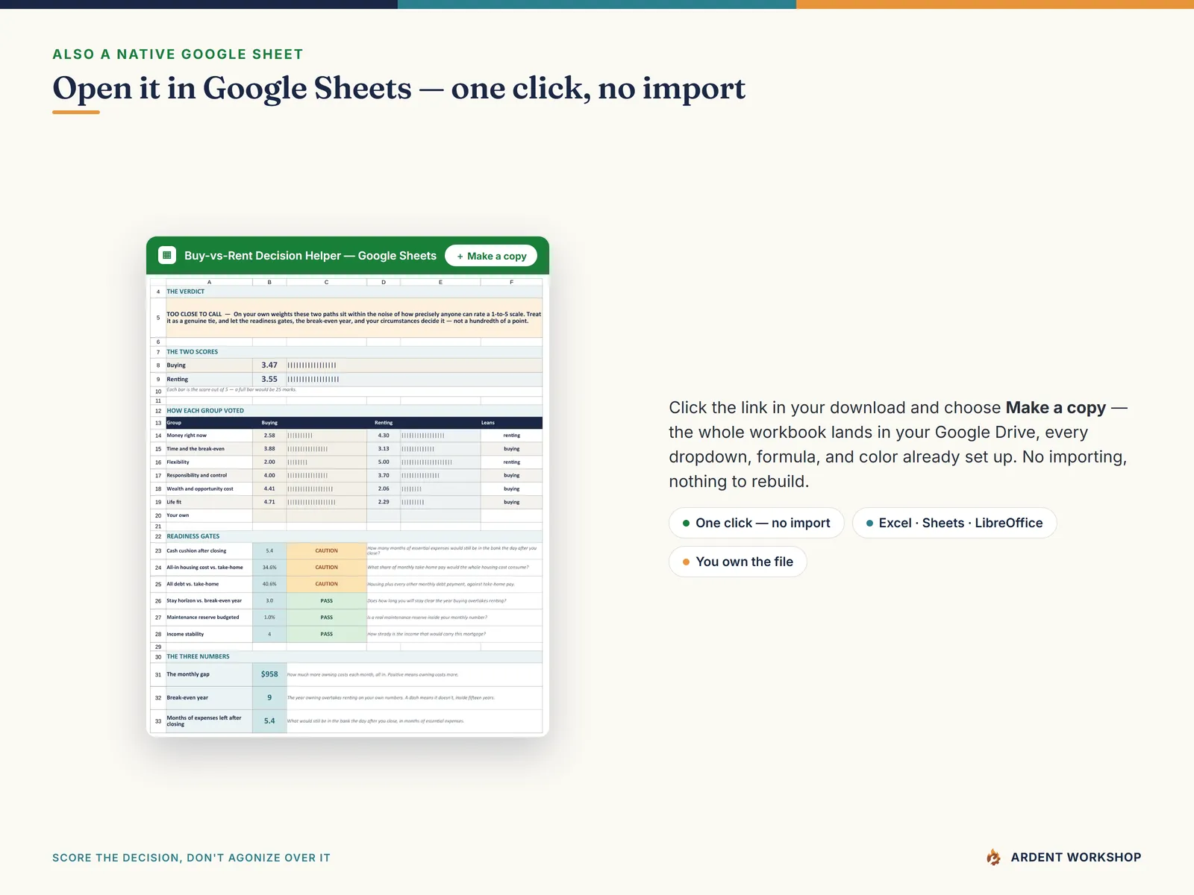Click CAUTION status for All debt vs. take-home
Screen dimensions: 1194x895
(x=326, y=584)
